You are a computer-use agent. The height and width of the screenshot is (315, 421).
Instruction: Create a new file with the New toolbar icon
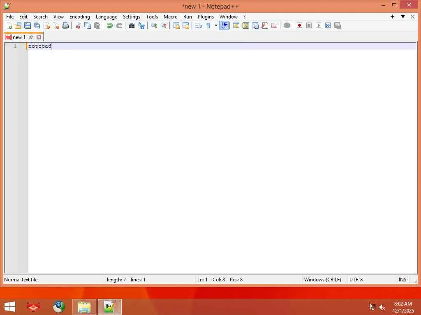[9, 25]
